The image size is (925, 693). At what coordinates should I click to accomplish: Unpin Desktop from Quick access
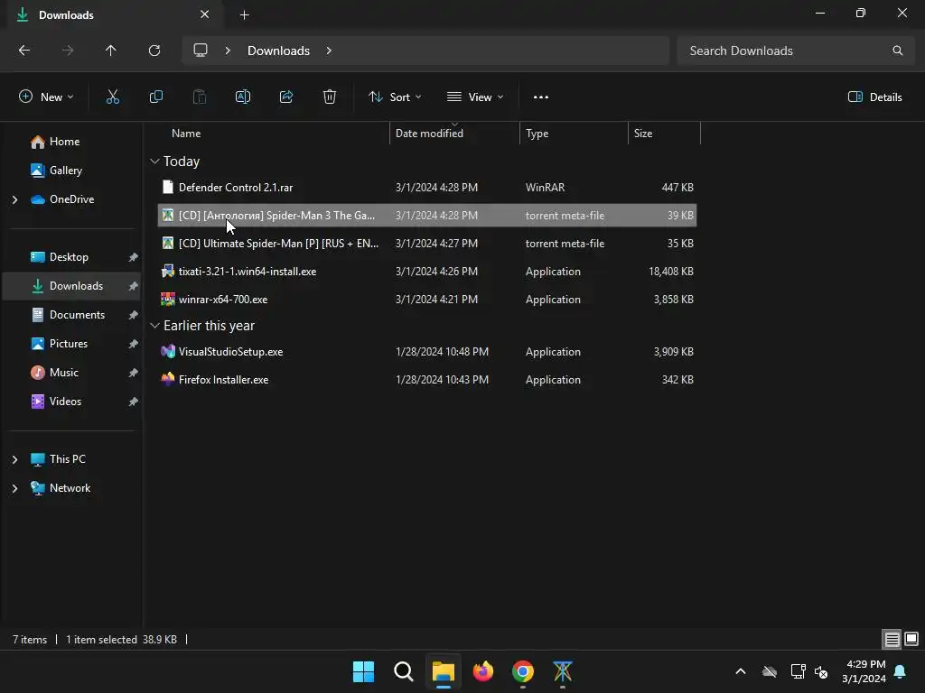tap(134, 257)
